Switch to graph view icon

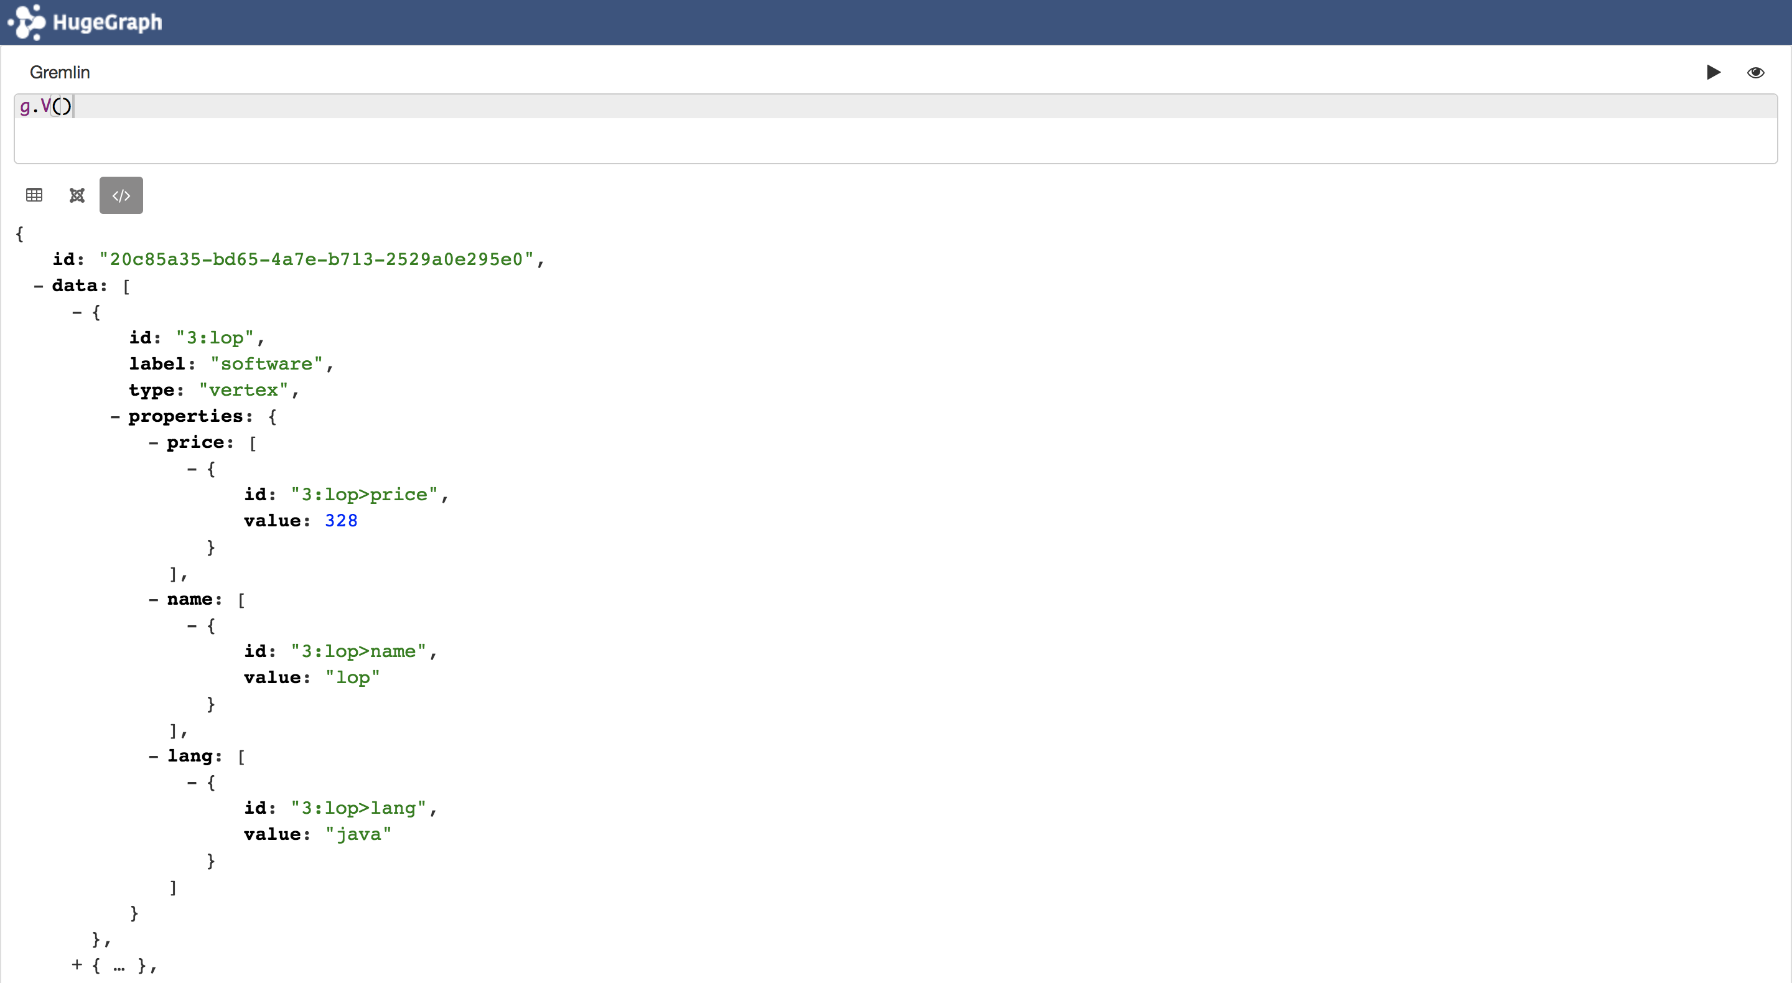point(77,195)
